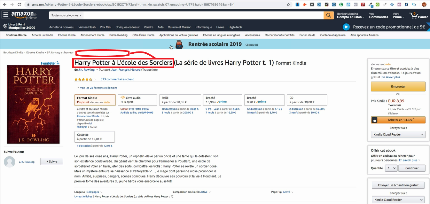Click the Feuilleter look-inside arrow

tap(50, 63)
